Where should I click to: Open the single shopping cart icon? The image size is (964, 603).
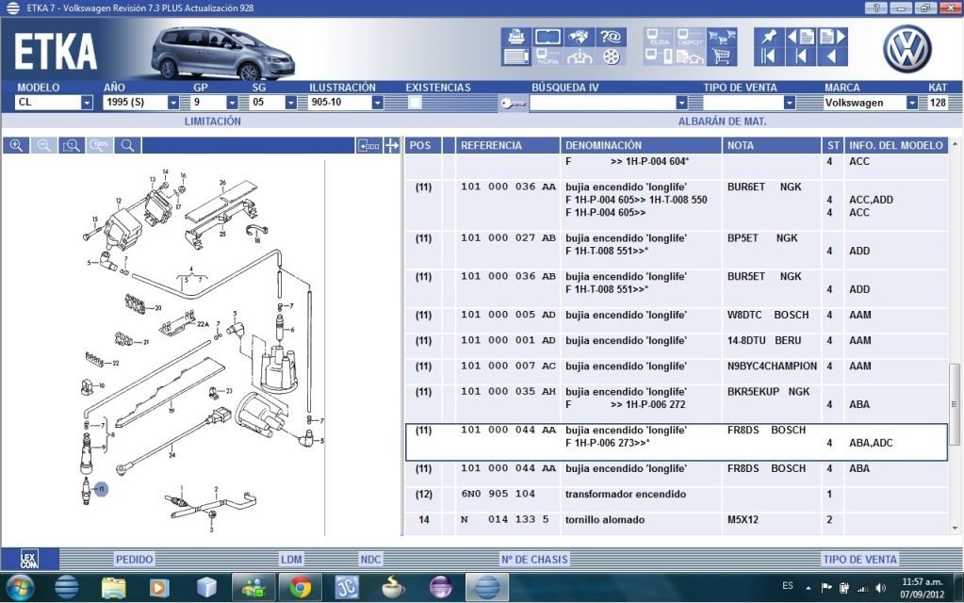[x=722, y=57]
